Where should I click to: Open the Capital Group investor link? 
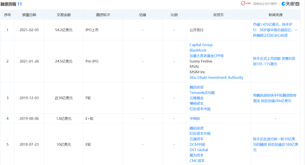[x=201, y=45]
